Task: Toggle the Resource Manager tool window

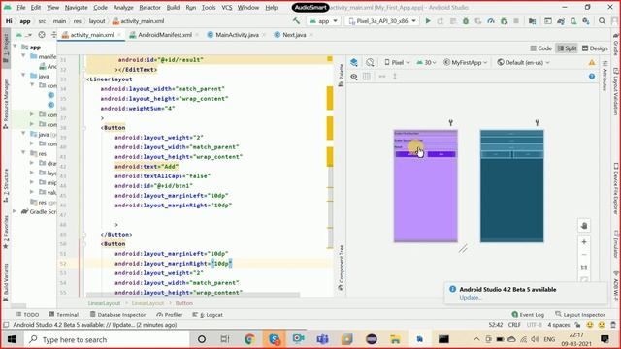Action: [6, 104]
